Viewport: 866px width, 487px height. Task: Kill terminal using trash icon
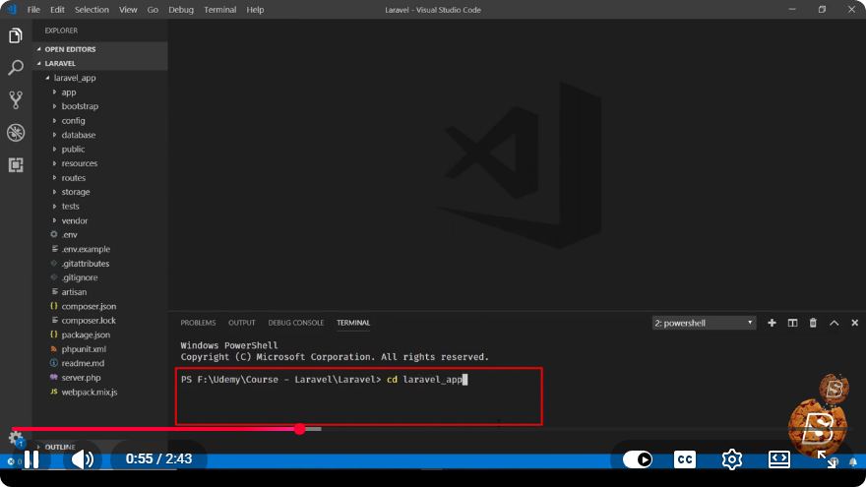tap(813, 323)
